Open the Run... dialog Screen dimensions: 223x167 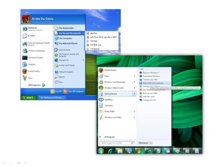tap(59, 82)
